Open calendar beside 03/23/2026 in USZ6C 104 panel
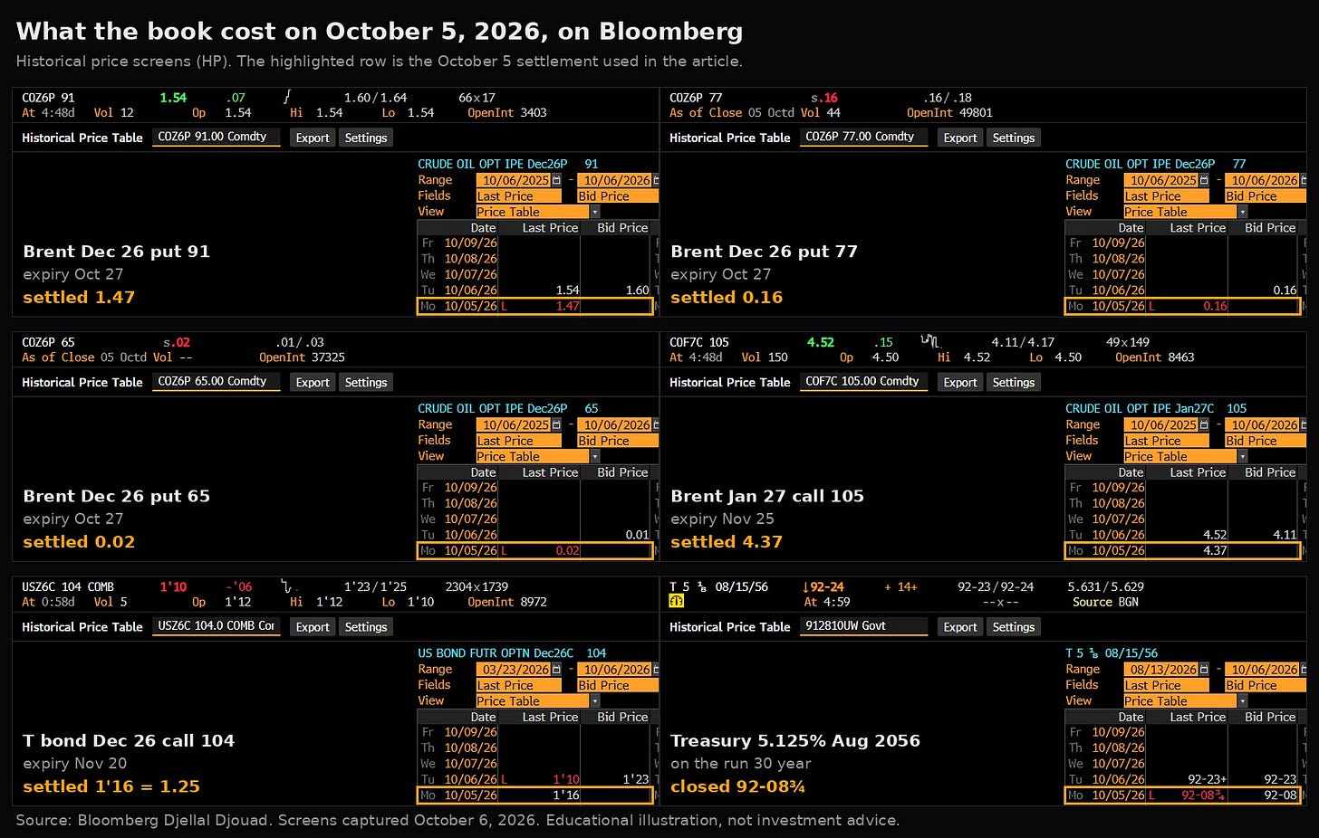The width and height of the screenshot is (1319, 838). tap(556, 670)
